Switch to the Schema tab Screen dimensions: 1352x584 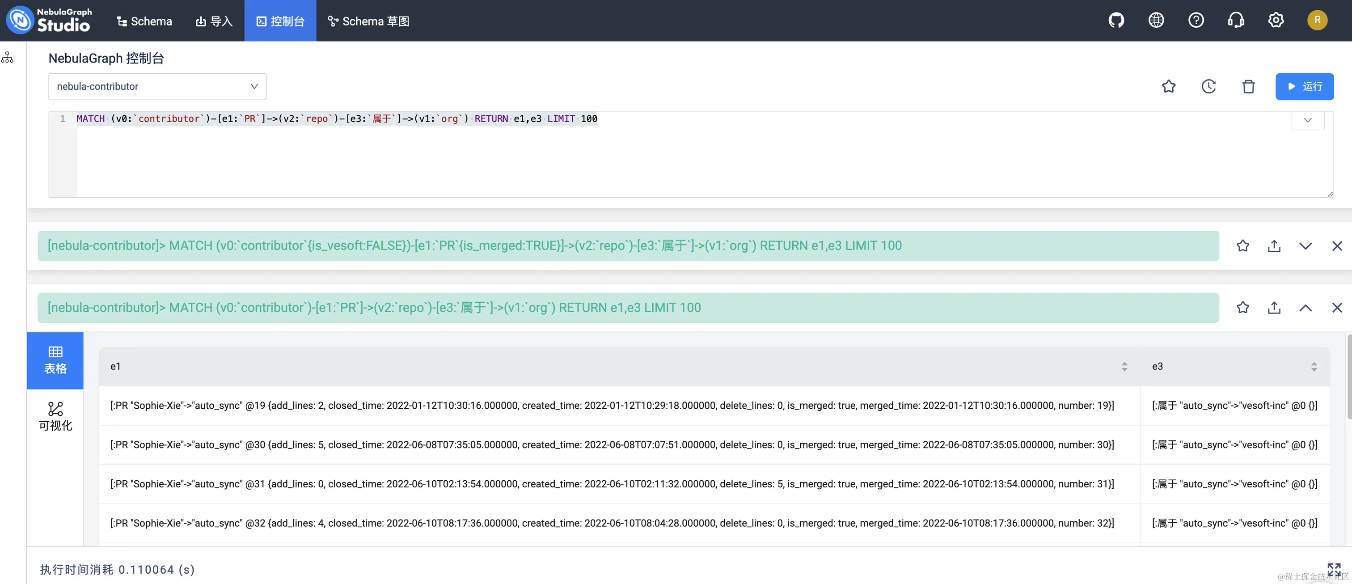(144, 21)
